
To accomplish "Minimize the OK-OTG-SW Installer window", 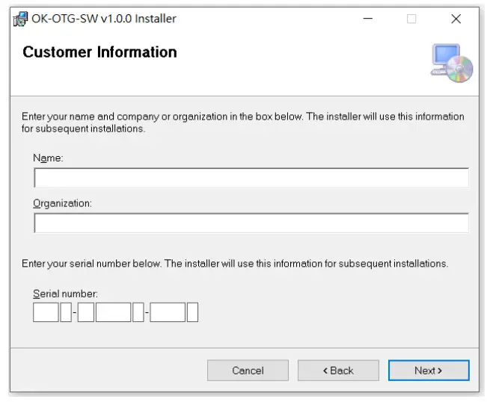I will click(x=367, y=19).
